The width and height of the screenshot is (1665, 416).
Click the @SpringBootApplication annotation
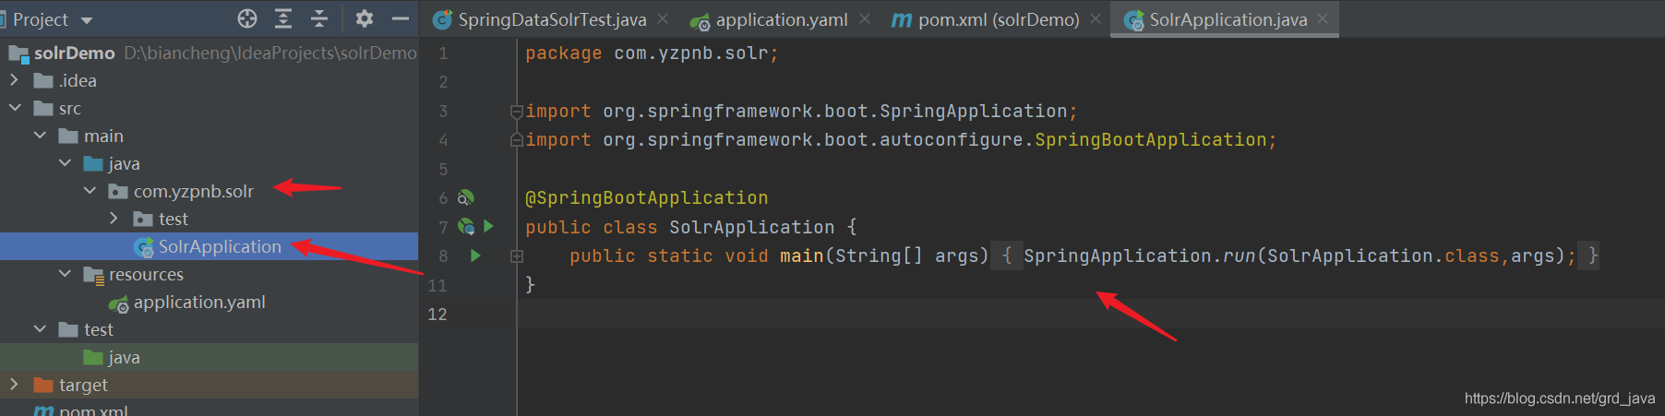click(x=646, y=197)
